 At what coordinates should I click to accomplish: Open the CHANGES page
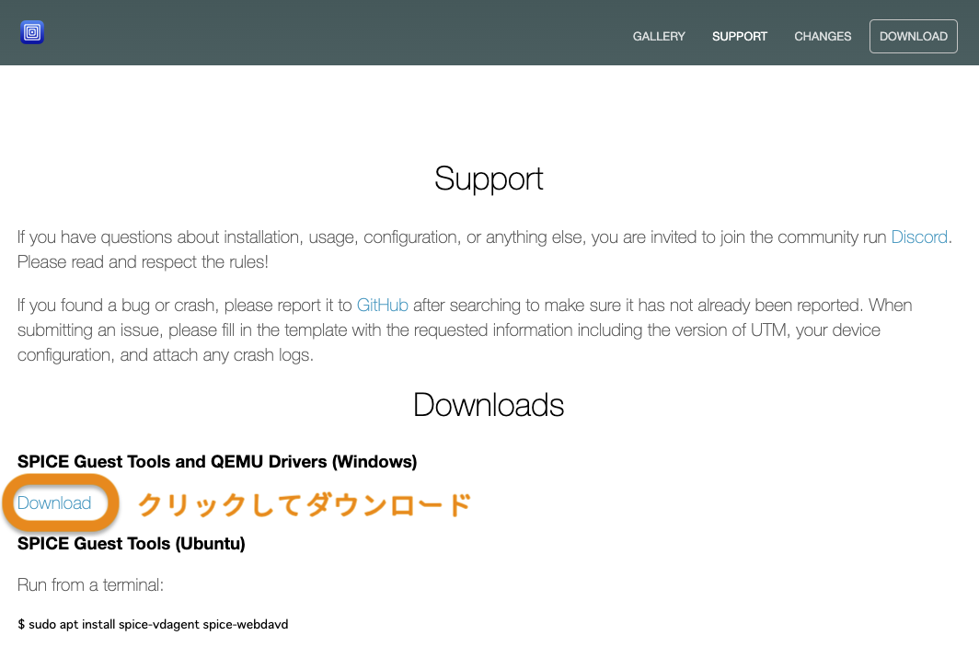tap(822, 36)
